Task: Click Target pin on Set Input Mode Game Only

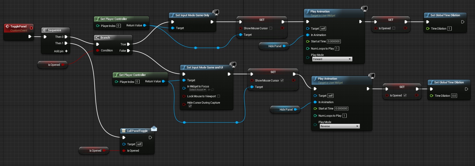Action: [x=173, y=28]
